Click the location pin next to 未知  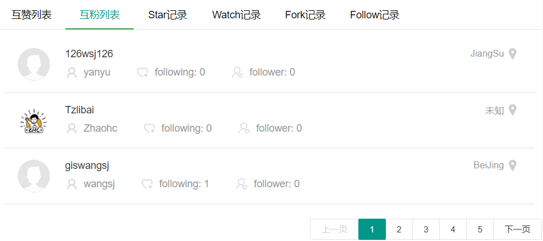coord(513,110)
